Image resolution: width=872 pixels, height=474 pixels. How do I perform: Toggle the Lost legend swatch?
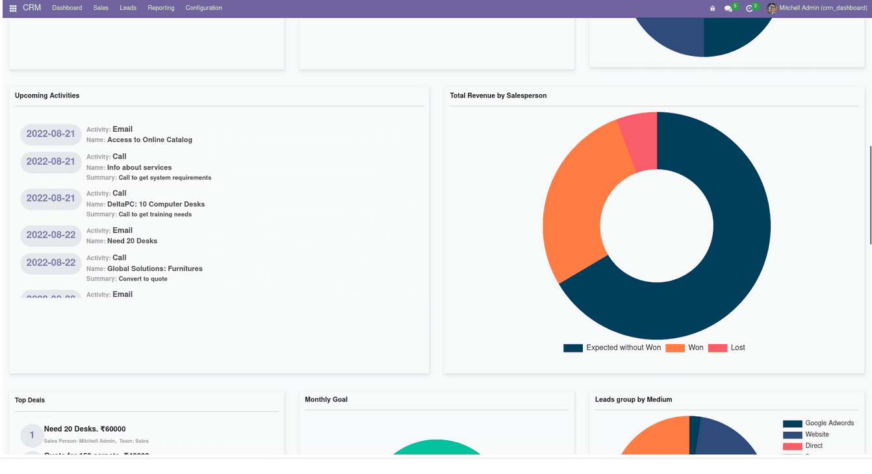click(x=717, y=348)
